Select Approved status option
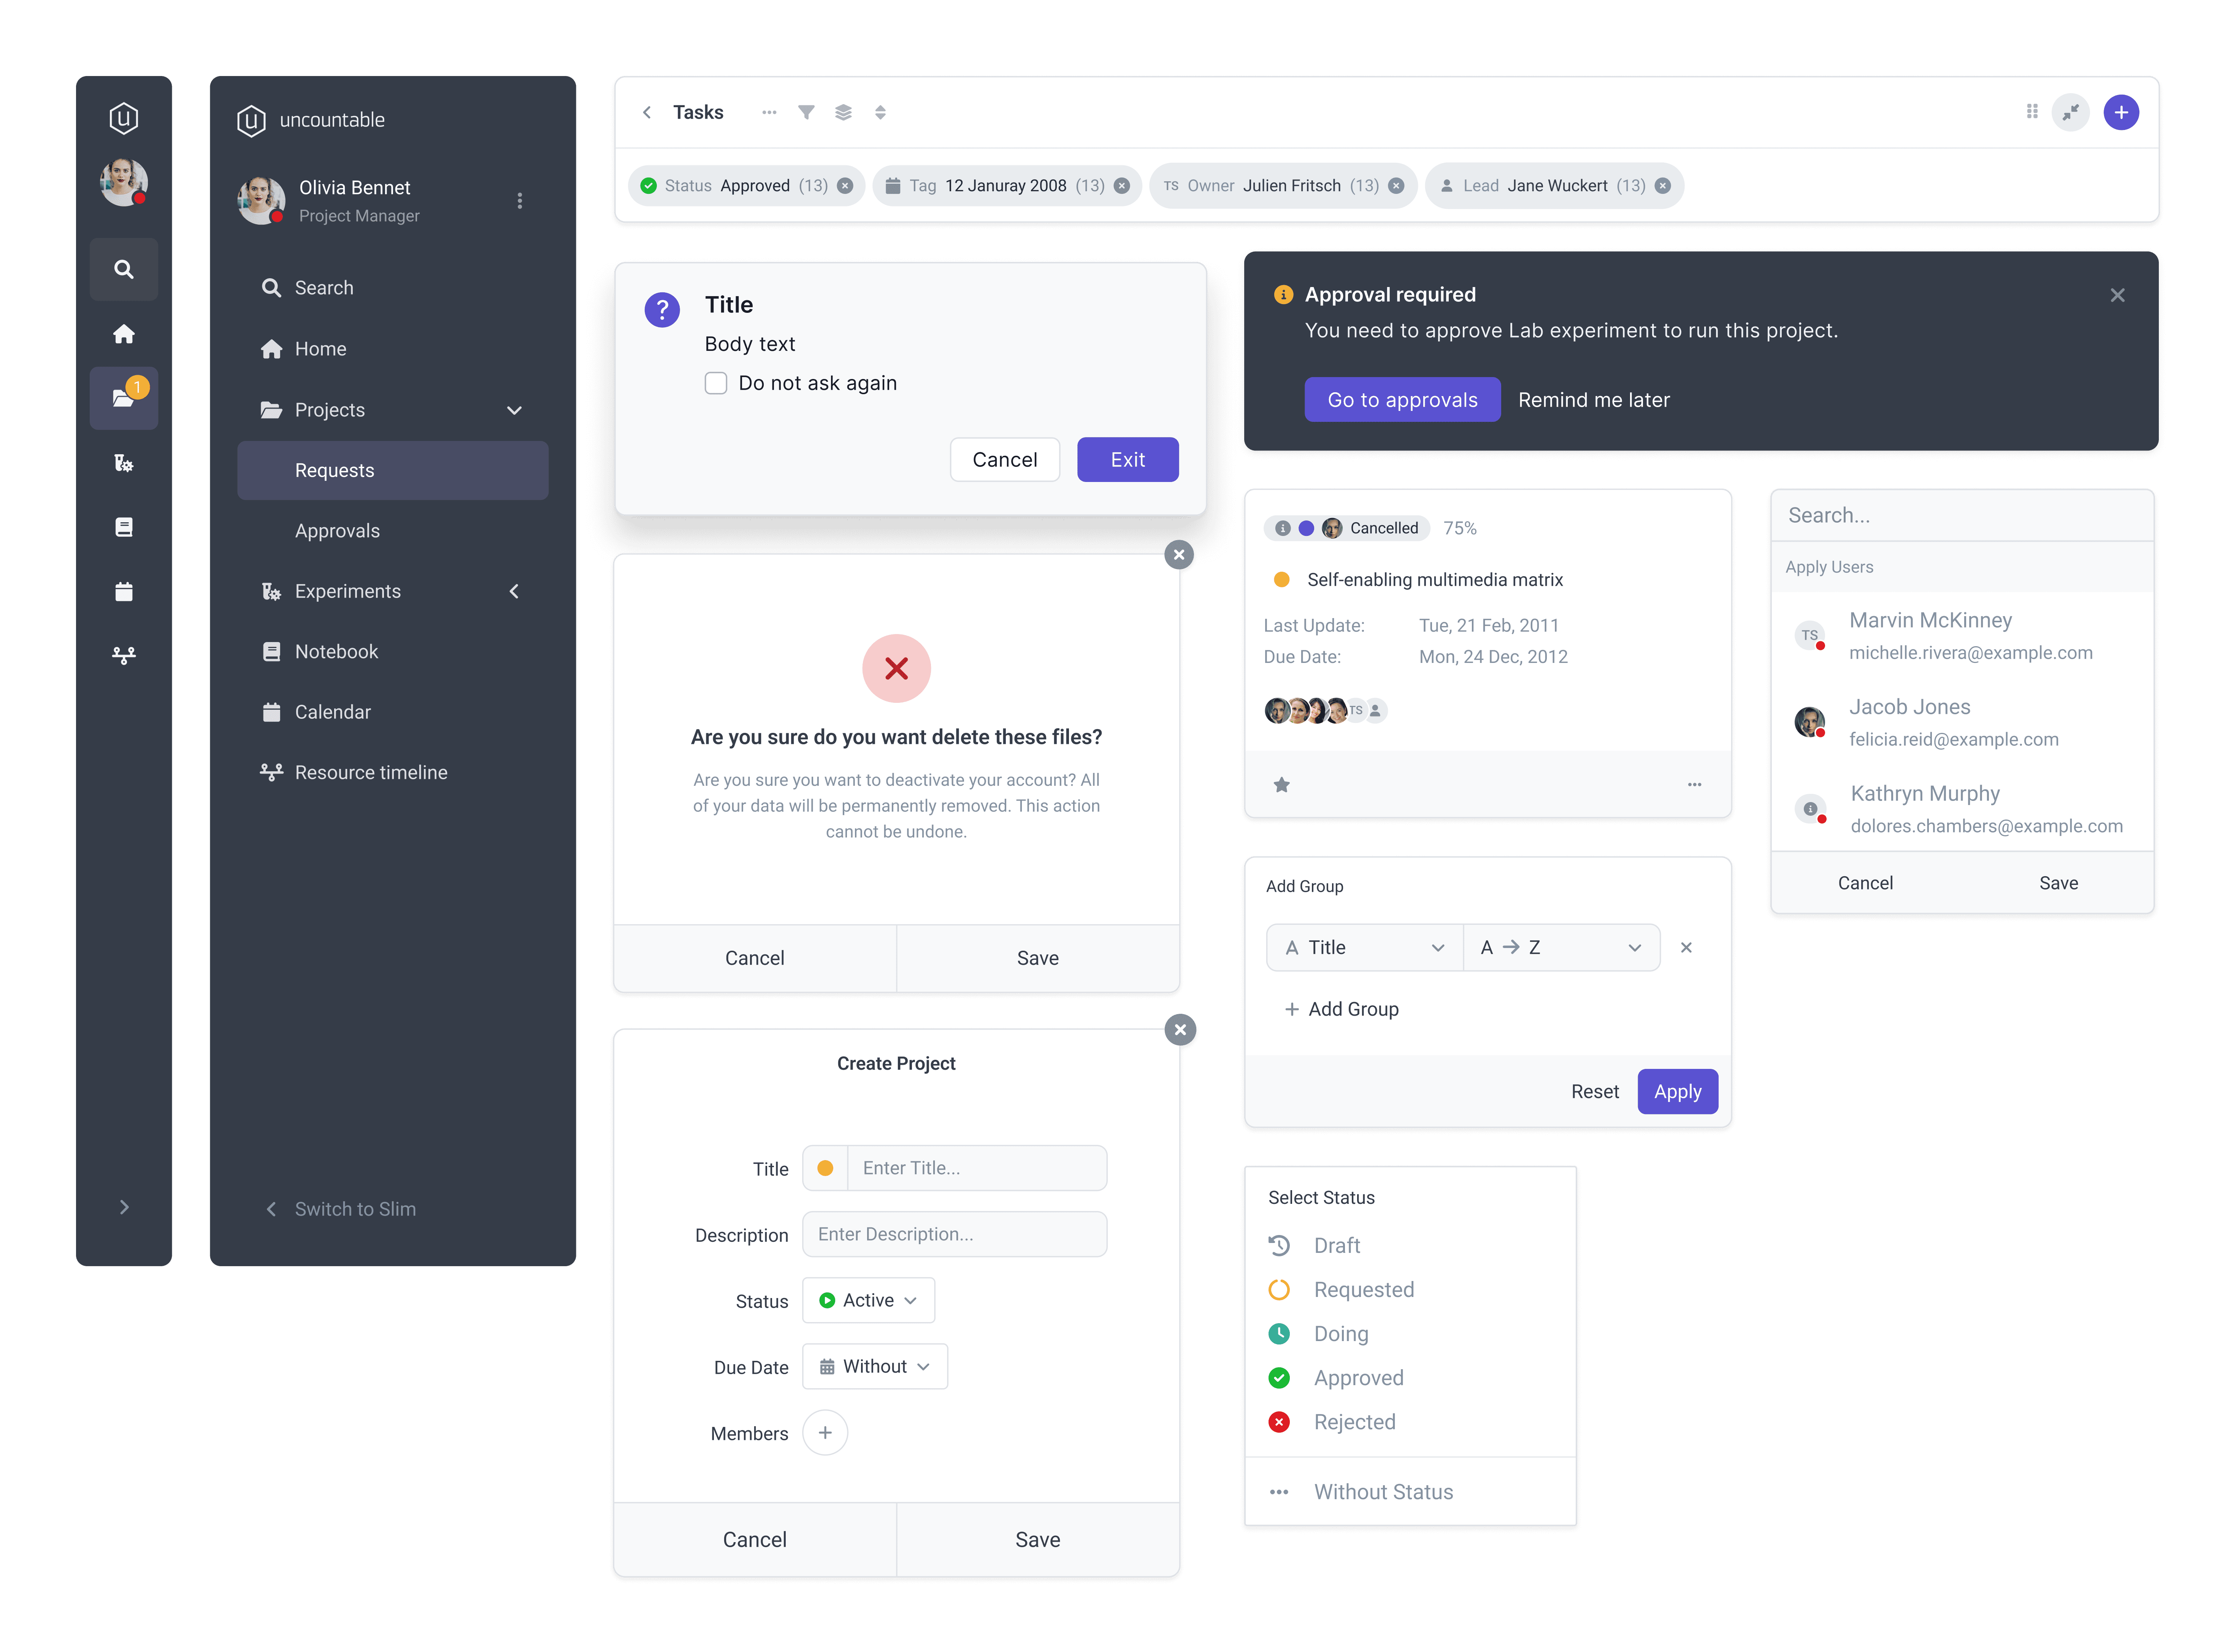The image size is (2236, 1652). coord(1358,1378)
